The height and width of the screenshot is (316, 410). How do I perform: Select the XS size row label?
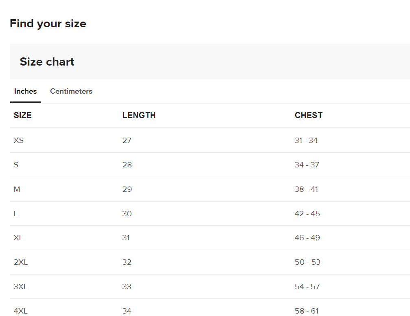[19, 140]
